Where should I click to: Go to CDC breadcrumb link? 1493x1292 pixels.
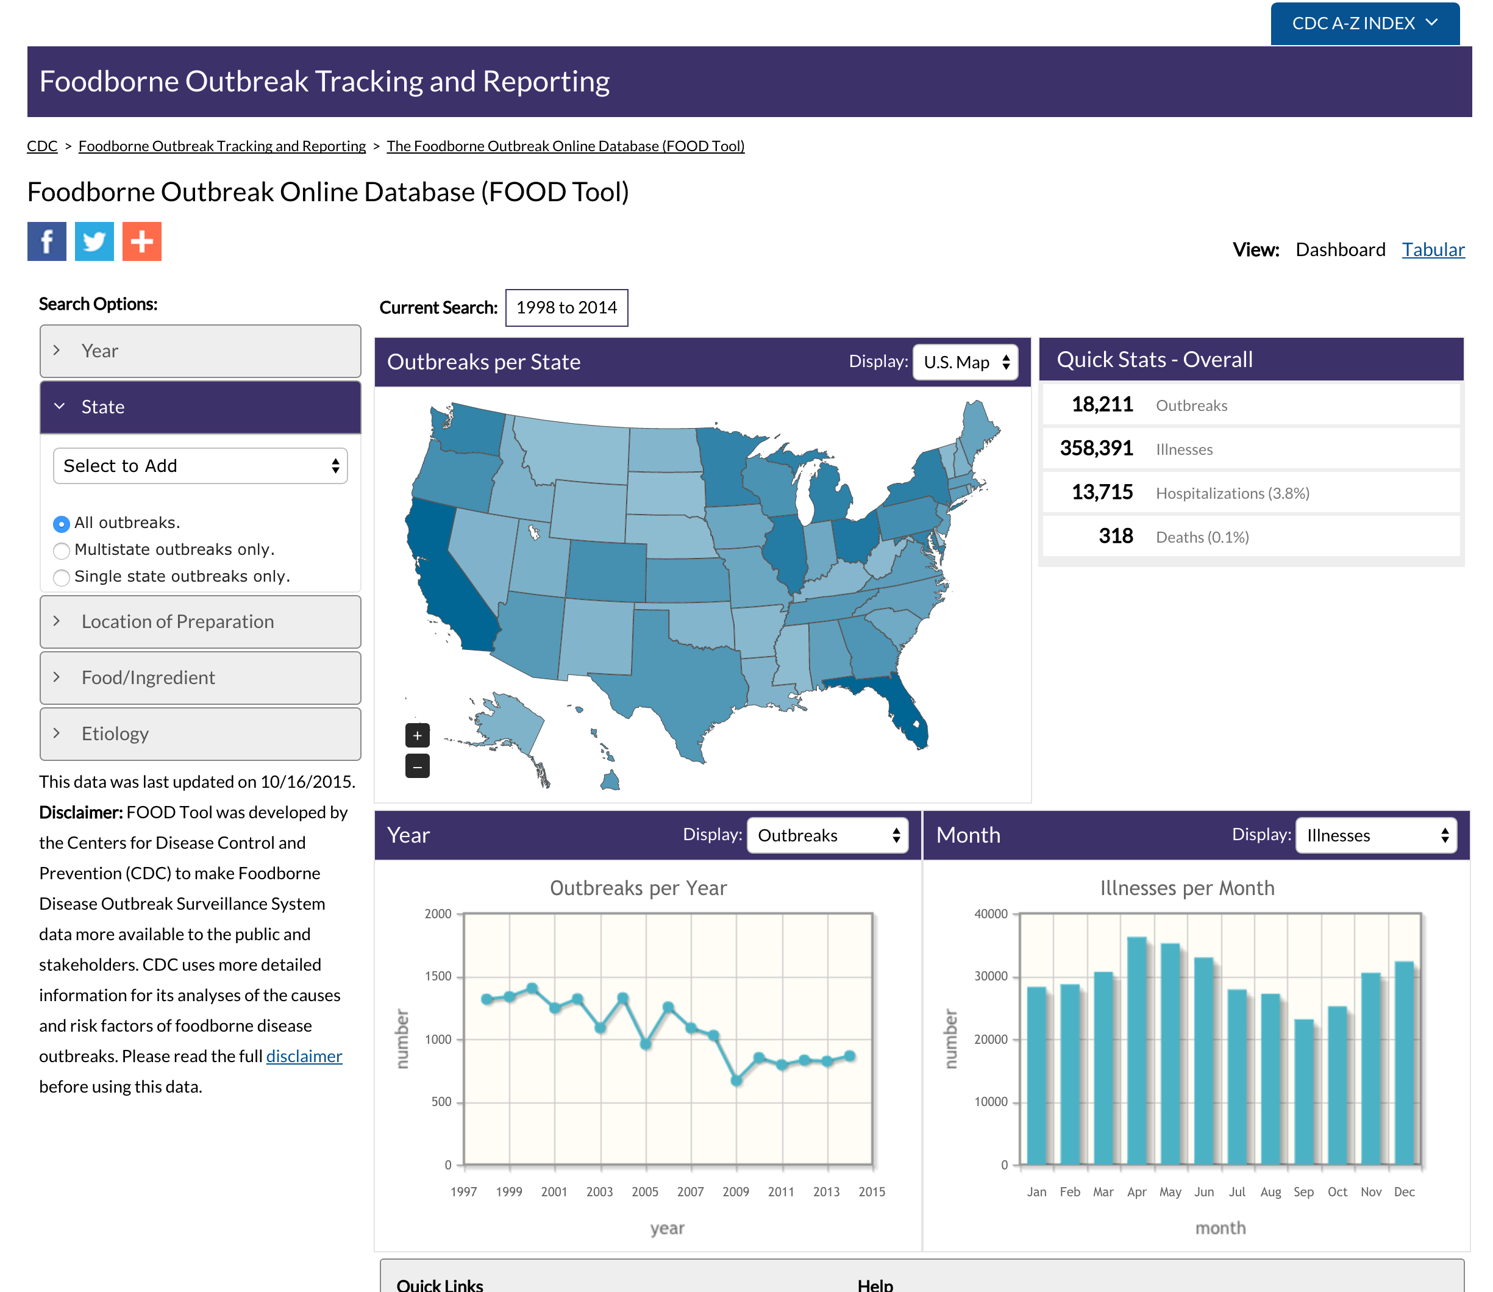[x=42, y=146]
